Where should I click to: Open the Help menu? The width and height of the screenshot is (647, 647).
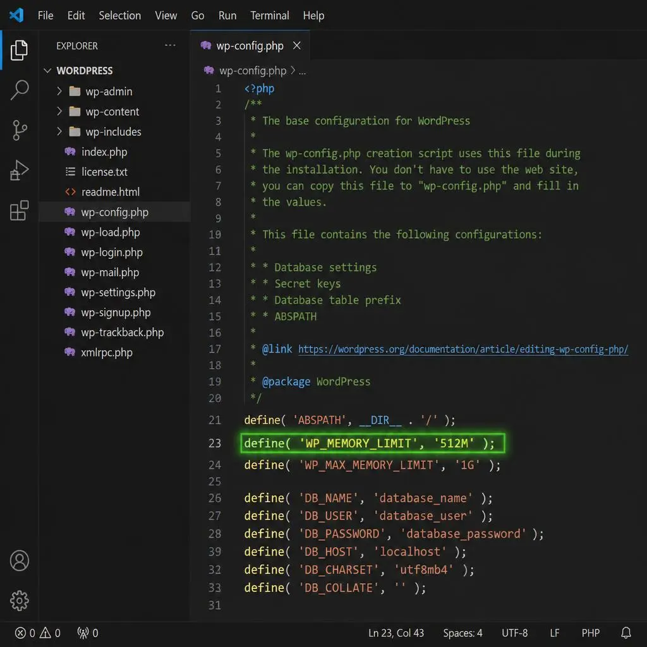(x=313, y=16)
